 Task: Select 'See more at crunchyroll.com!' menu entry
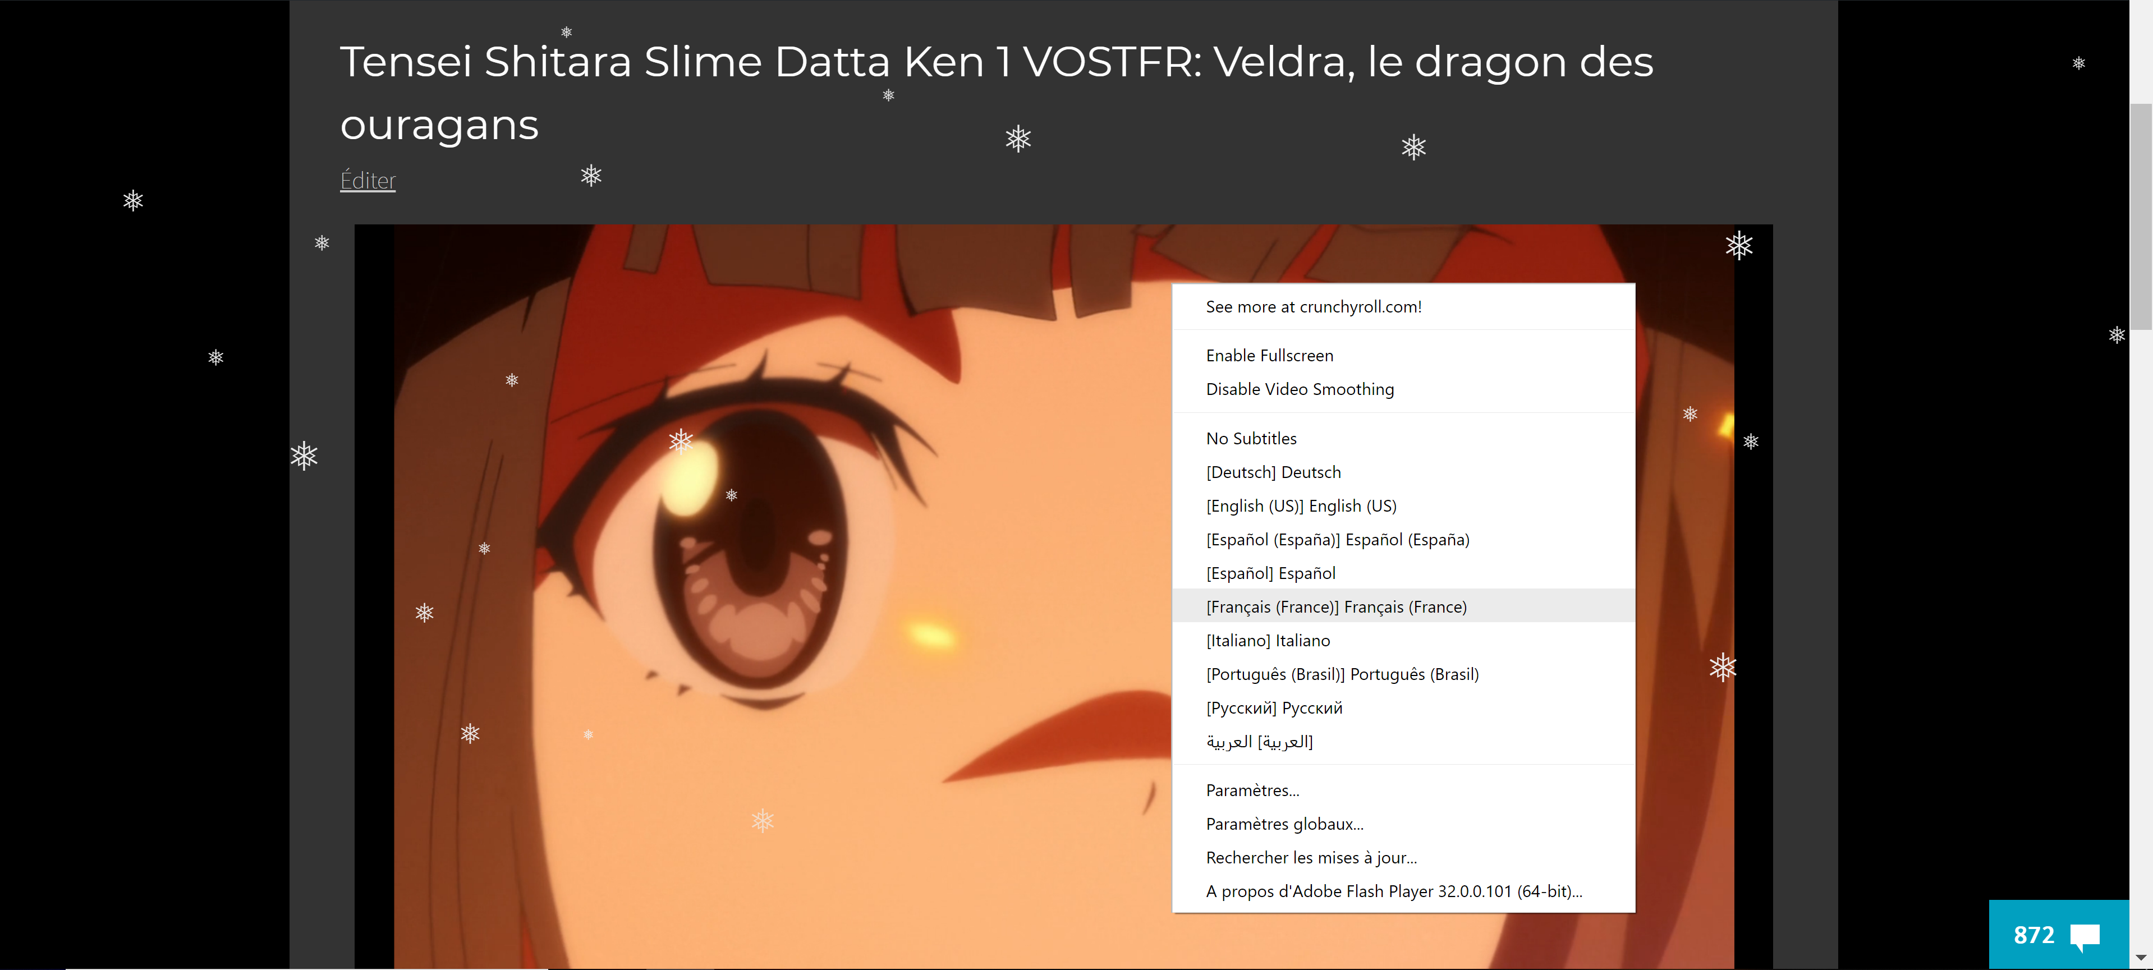pos(1403,307)
